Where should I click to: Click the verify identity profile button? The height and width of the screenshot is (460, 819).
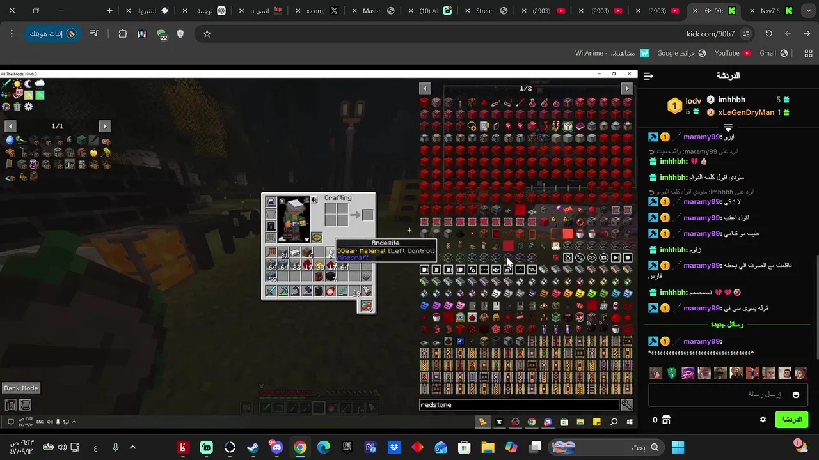[53, 34]
